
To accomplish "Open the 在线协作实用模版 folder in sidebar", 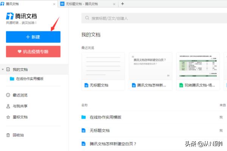I will [x=30, y=79].
